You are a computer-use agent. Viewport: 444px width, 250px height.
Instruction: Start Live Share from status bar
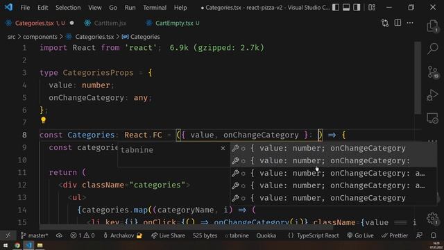[168, 235]
